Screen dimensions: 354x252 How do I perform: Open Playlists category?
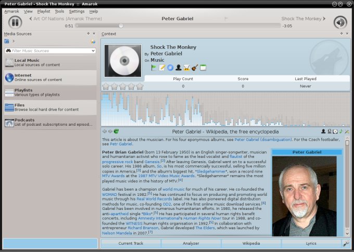[50, 92]
